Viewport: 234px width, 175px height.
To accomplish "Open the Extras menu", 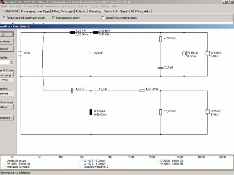I will [x=94, y=6].
